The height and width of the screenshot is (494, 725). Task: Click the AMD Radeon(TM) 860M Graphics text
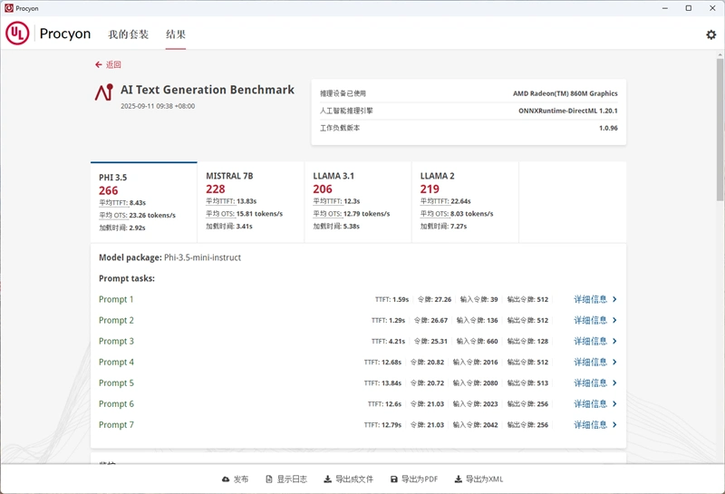point(565,93)
